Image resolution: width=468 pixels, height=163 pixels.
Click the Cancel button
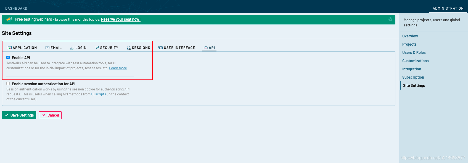point(50,115)
